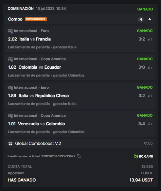Open the Italia vs Francia match
The image size is (161, 191).
35,39
